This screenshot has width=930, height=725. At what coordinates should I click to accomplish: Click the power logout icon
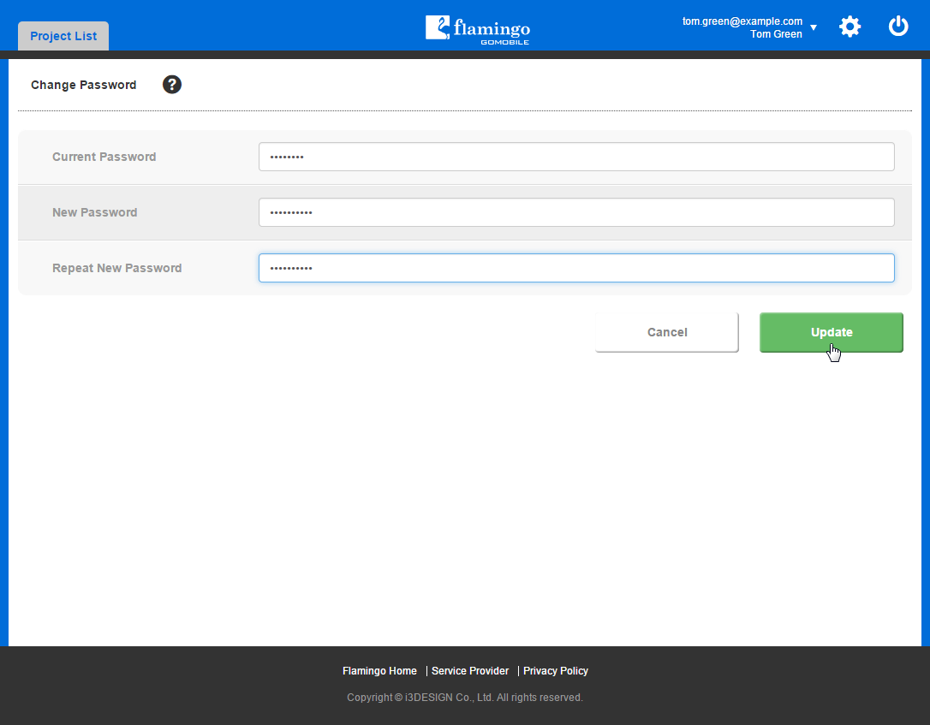click(x=897, y=27)
